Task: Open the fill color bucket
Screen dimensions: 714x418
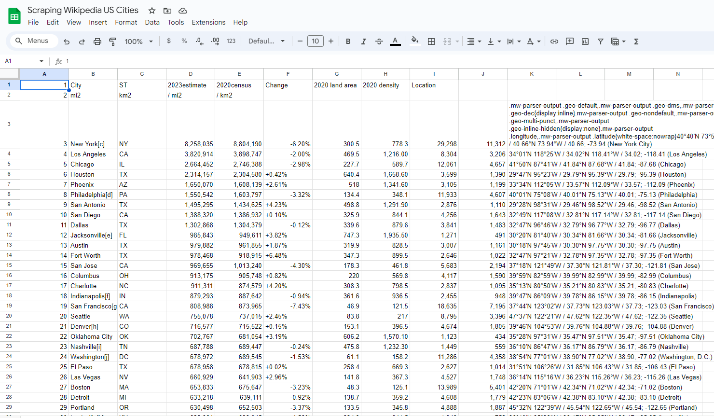Action: coord(414,41)
